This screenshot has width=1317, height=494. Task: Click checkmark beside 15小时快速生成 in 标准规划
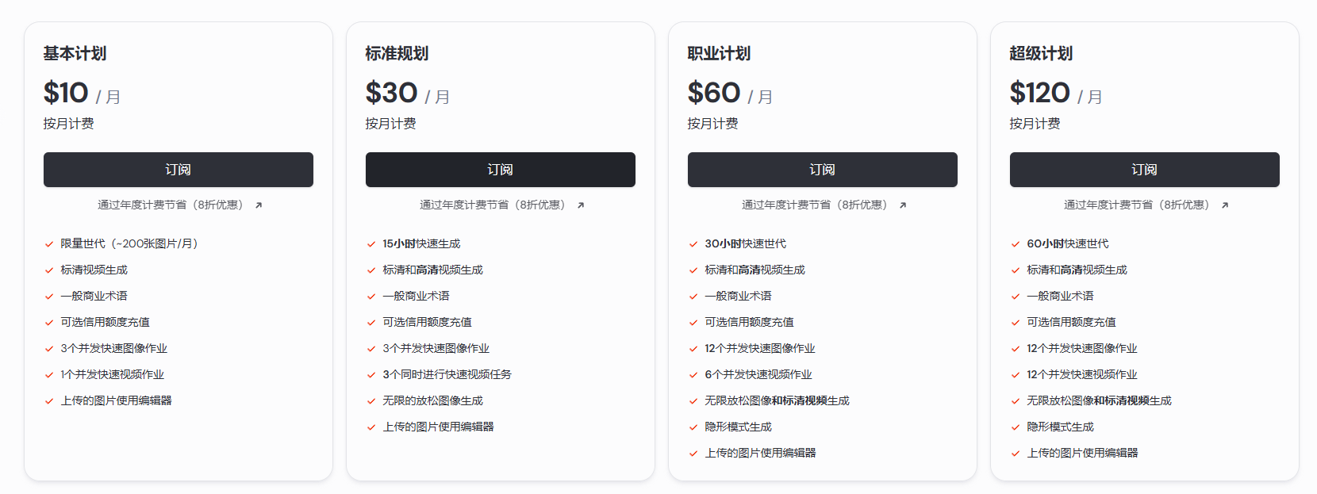371,244
